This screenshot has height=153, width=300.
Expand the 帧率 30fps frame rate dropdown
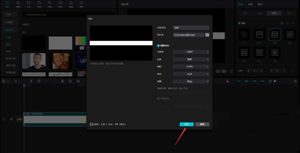191,81
